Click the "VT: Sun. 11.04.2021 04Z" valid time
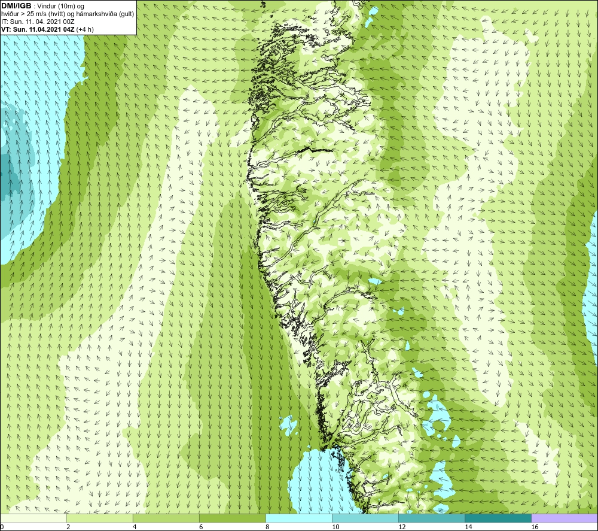The height and width of the screenshot is (531, 598). coord(38,29)
